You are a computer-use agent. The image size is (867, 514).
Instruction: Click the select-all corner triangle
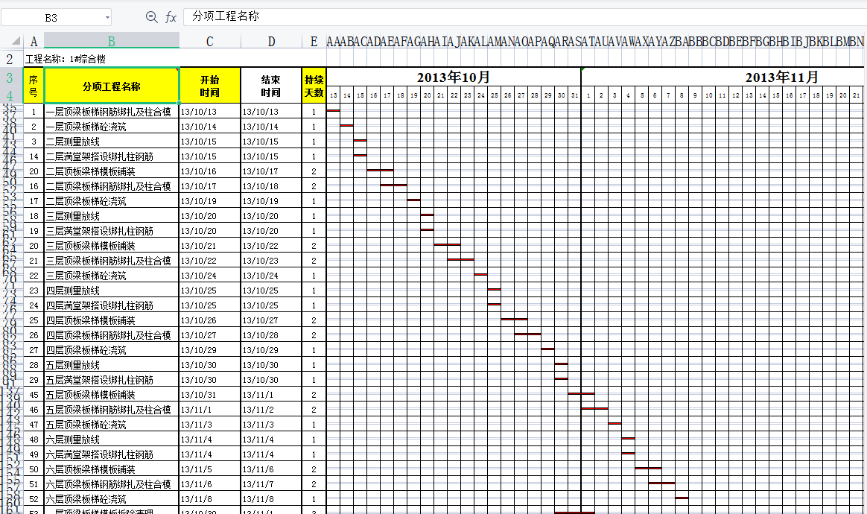coord(16,41)
